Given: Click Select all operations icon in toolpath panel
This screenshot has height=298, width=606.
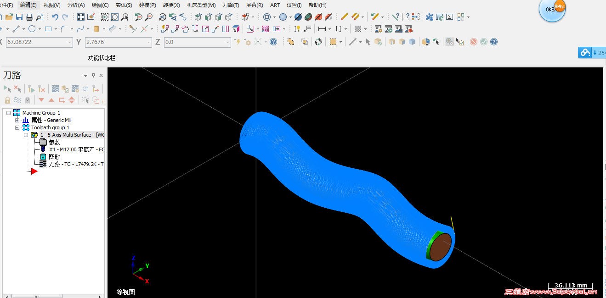Looking at the screenshot, I should pos(7,88).
